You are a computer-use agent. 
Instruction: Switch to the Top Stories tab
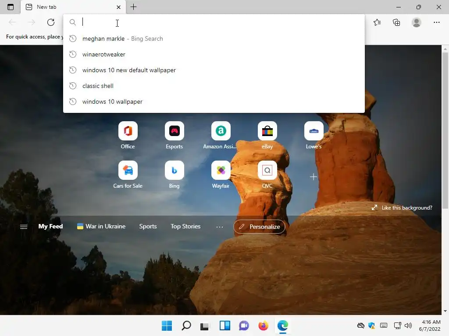[185, 226]
